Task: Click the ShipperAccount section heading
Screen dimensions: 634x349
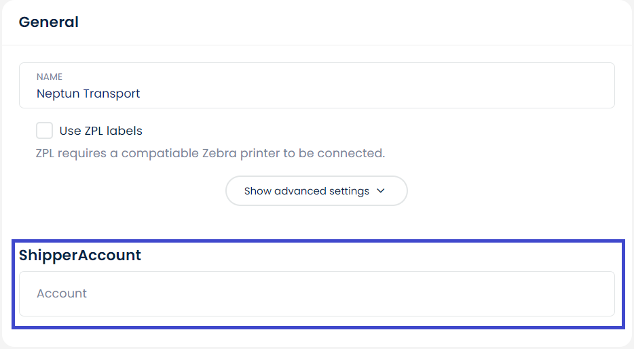Action: [80, 255]
